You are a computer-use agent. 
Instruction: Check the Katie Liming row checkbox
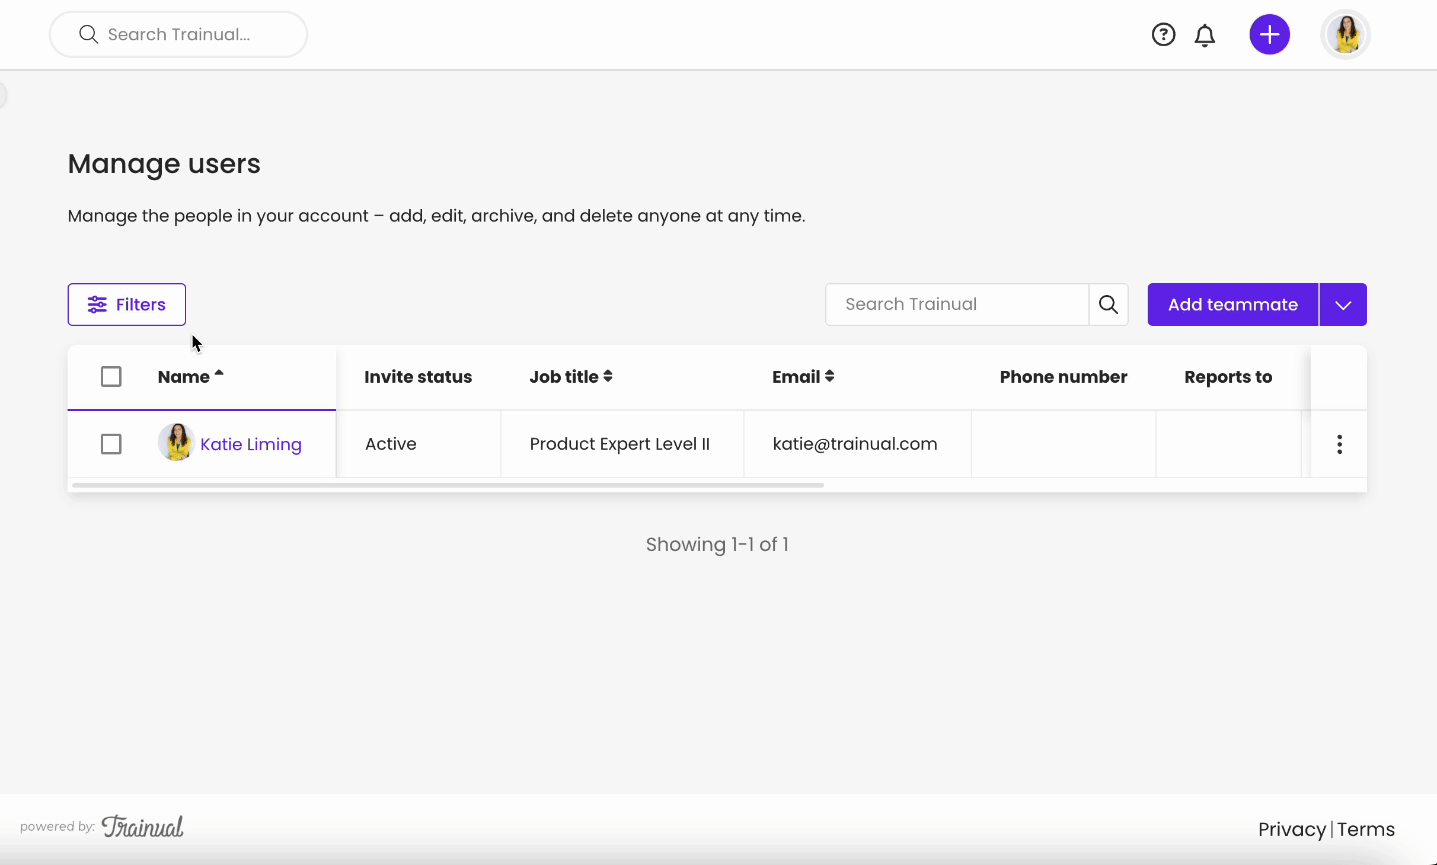coord(111,444)
